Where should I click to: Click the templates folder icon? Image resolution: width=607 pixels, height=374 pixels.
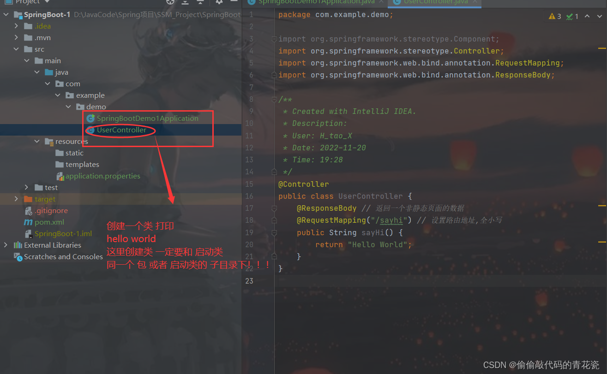click(x=60, y=165)
